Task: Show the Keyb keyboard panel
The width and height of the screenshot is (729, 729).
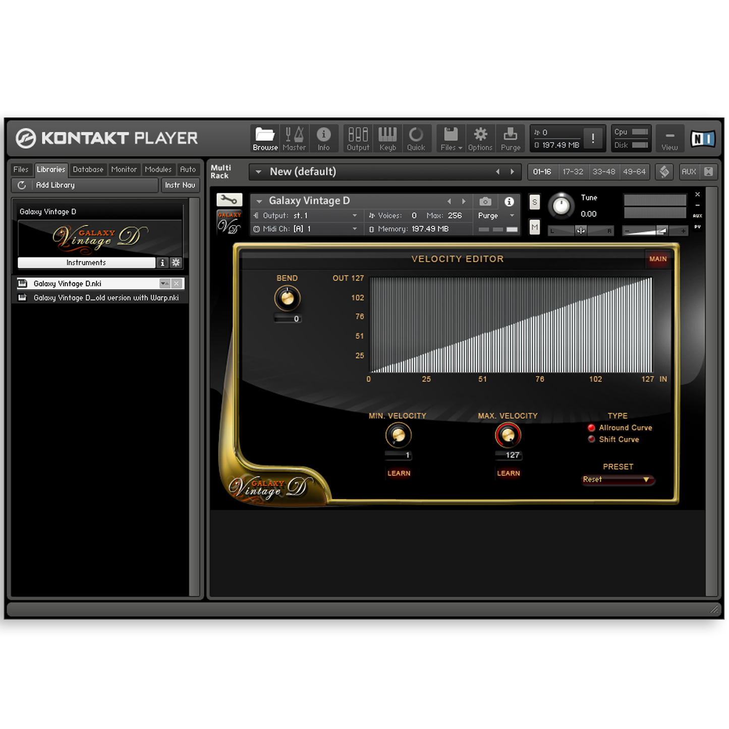Action: coord(387,138)
